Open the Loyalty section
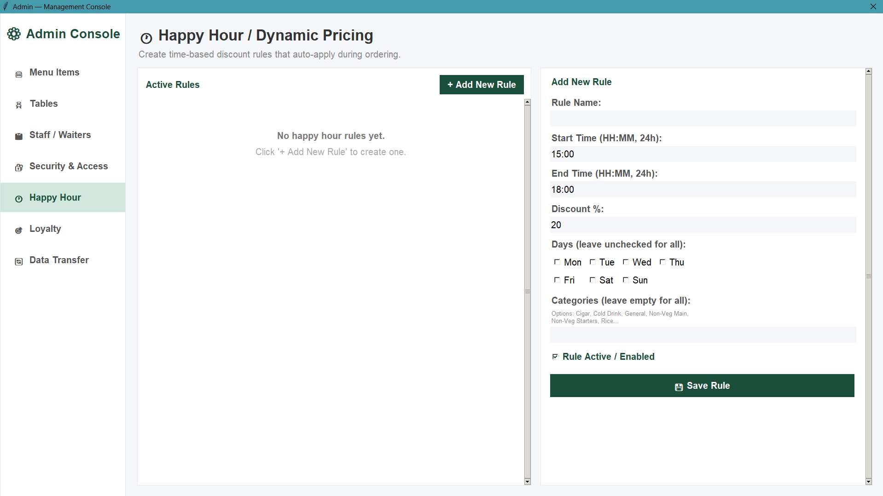 pos(63,229)
